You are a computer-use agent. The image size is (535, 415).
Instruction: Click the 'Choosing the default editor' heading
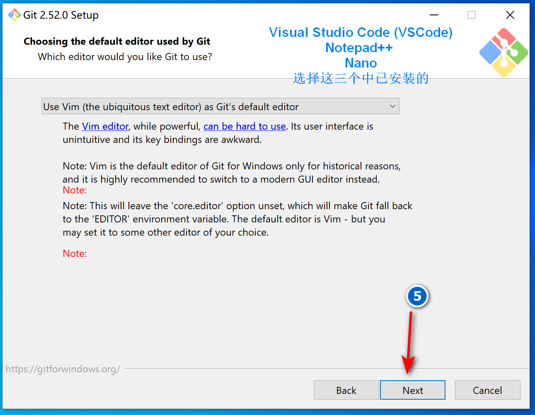tap(117, 41)
